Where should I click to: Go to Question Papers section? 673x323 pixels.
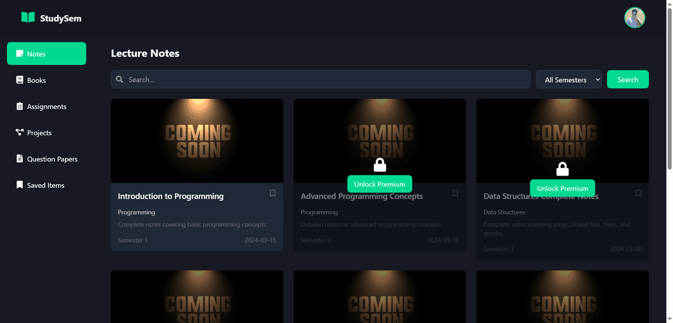point(52,159)
